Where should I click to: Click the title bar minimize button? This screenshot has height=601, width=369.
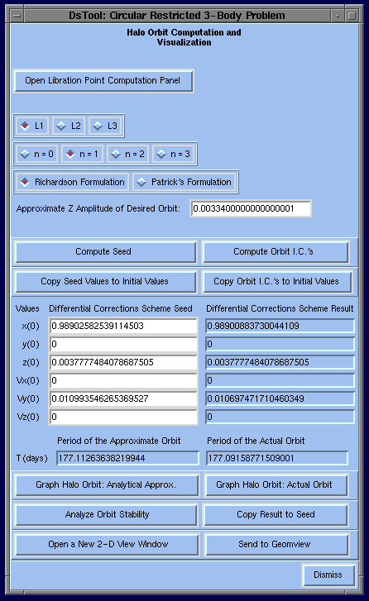(x=338, y=16)
